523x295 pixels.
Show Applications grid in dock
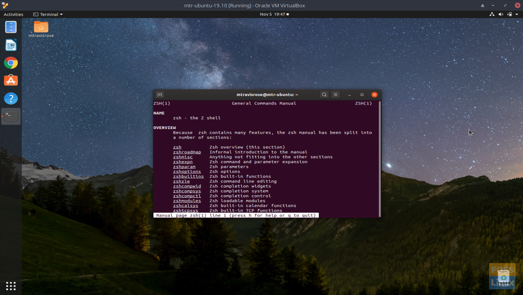pos(11,286)
